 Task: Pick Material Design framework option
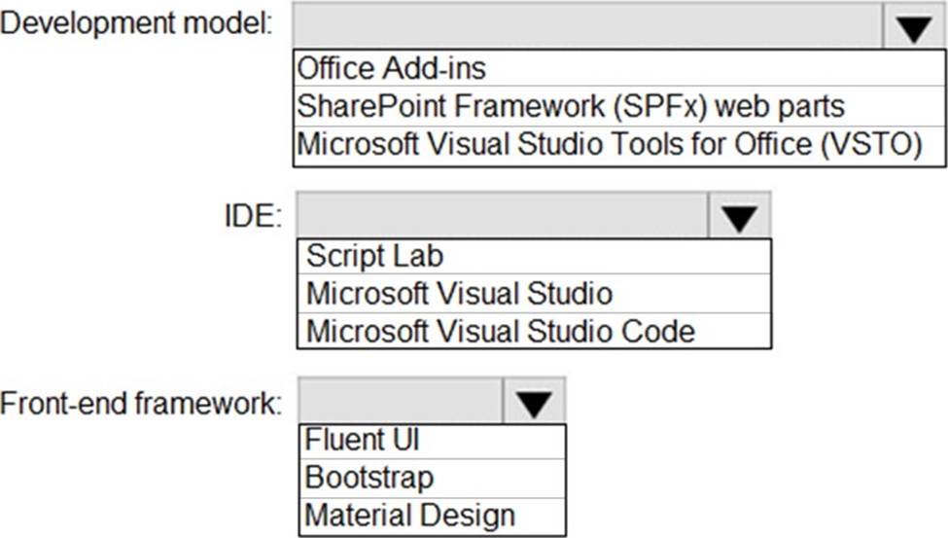click(409, 514)
